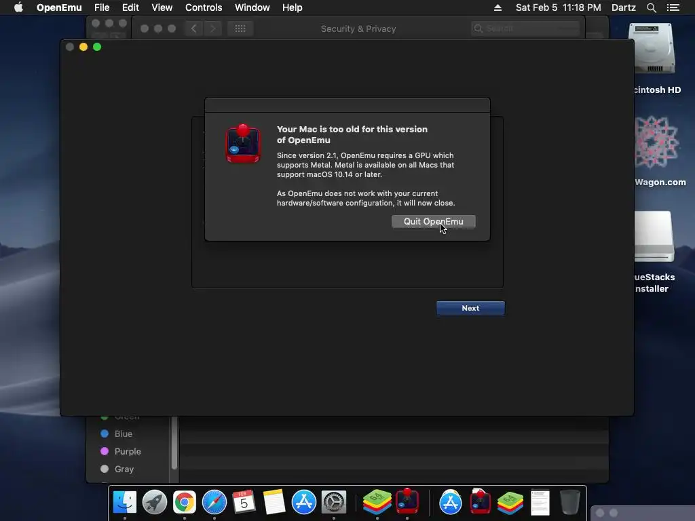Open Notification Center list icon
The height and width of the screenshot is (521, 695).
tap(673, 7)
